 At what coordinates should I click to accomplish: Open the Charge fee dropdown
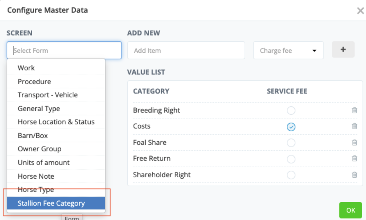tap(288, 51)
